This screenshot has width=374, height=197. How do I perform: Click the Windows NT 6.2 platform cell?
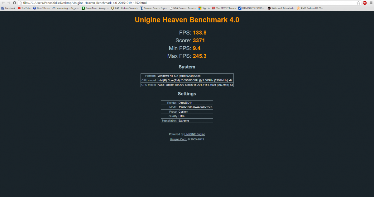tap(195, 76)
